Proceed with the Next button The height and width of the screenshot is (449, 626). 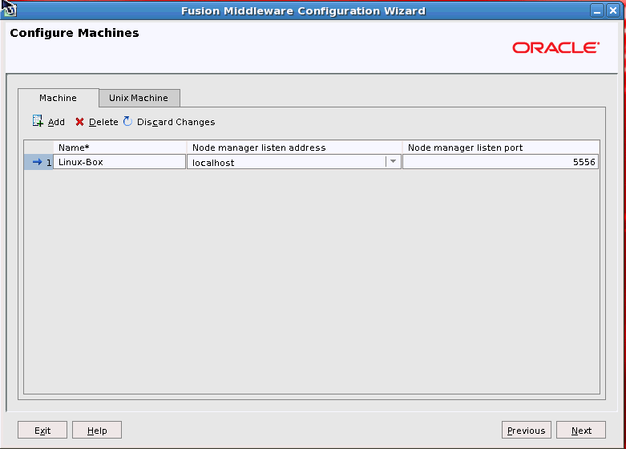point(581,430)
